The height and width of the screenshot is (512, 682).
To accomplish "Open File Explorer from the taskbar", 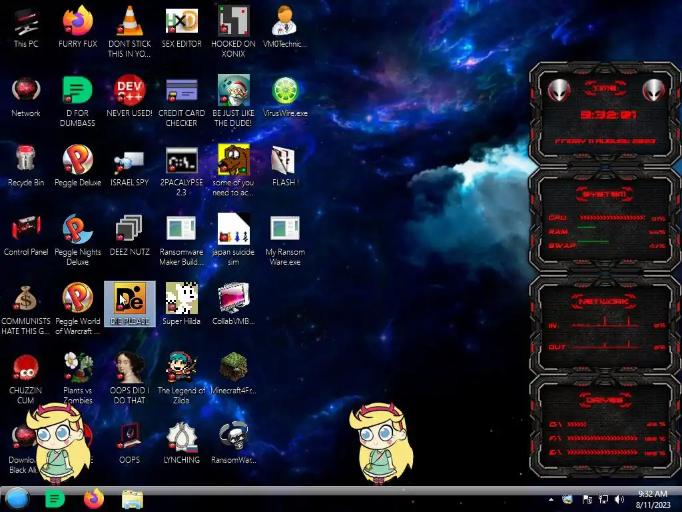I will (133, 499).
